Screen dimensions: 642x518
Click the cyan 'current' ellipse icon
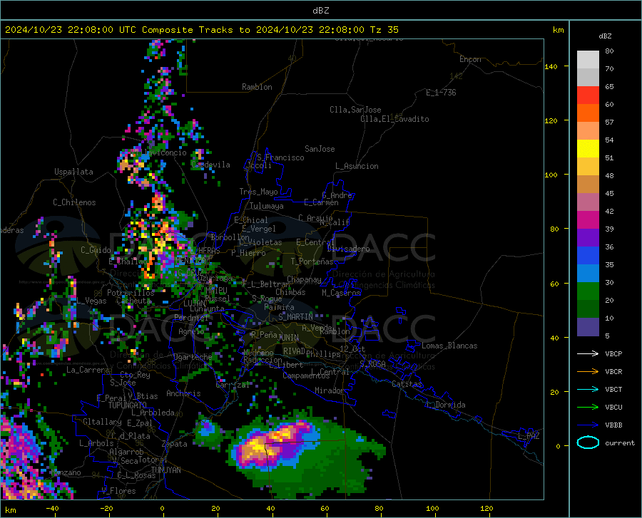pyautogui.click(x=588, y=442)
